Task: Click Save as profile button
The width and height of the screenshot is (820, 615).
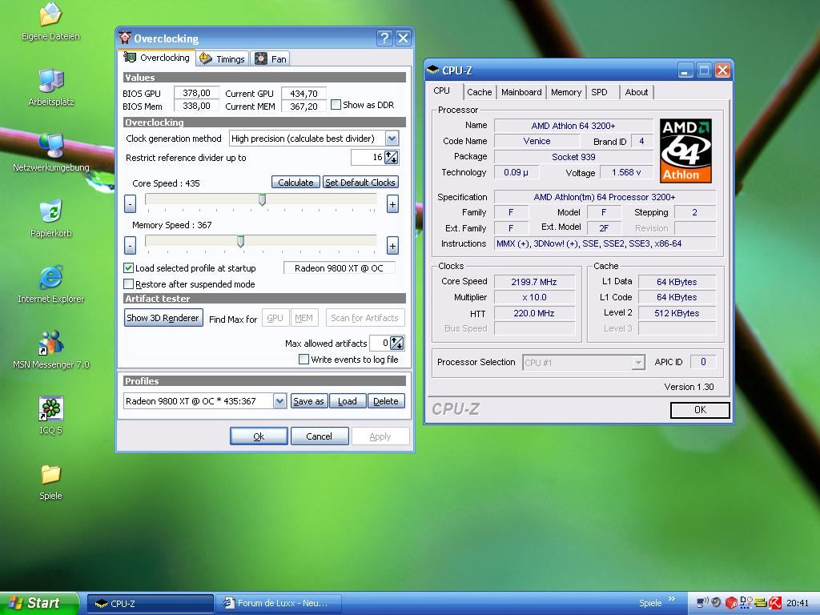Action: click(309, 401)
